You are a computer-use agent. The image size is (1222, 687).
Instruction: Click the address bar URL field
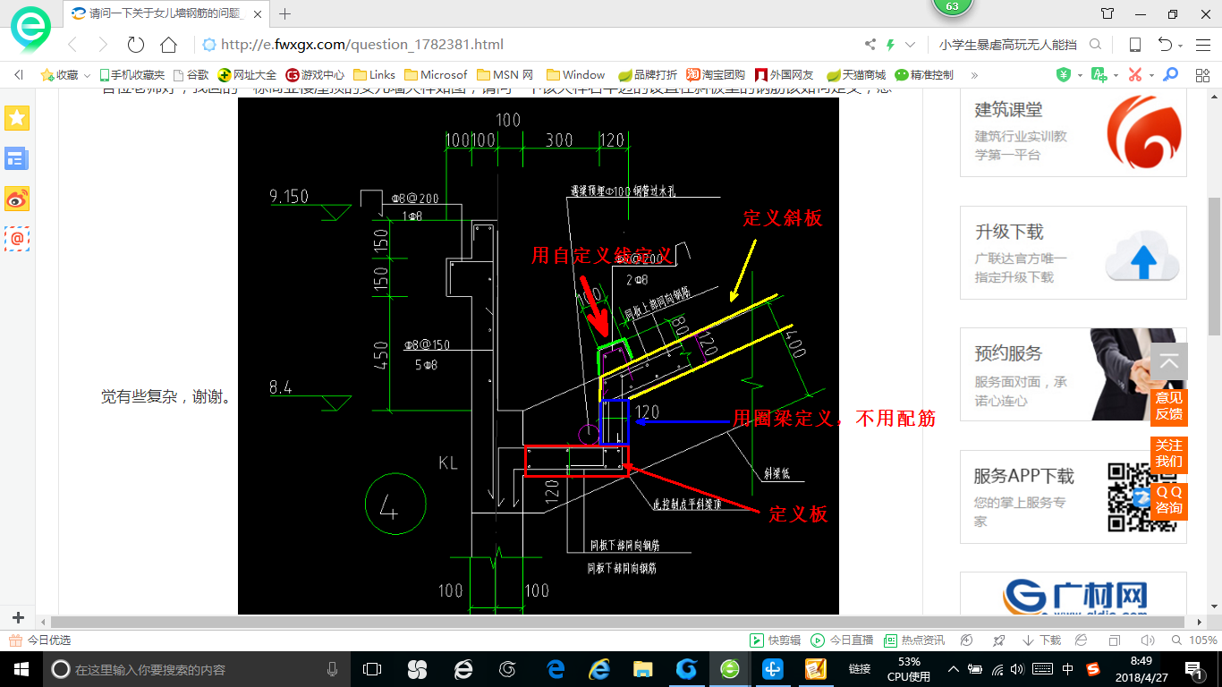tap(528, 45)
